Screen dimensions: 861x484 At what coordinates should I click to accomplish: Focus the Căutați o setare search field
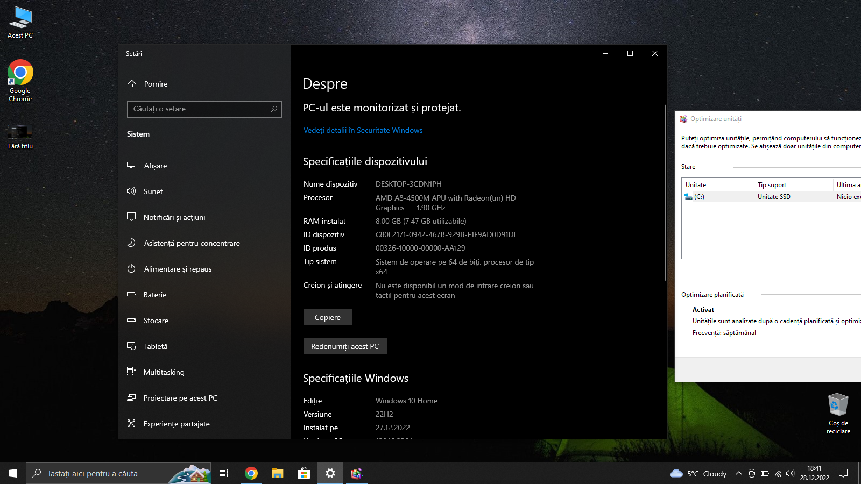pos(204,109)
